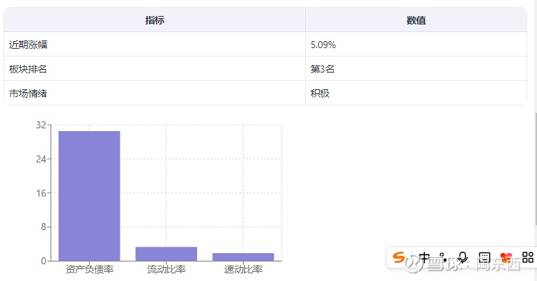Open the soft keyboard icon

point(485,257)
